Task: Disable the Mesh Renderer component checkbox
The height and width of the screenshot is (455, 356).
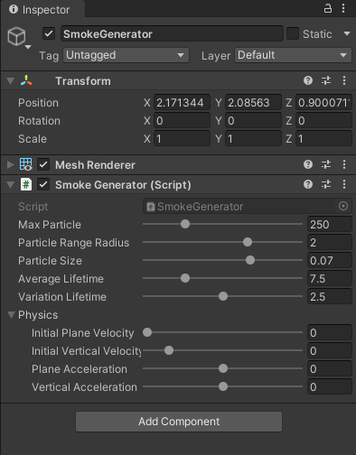Action: [x=43, y=164]
